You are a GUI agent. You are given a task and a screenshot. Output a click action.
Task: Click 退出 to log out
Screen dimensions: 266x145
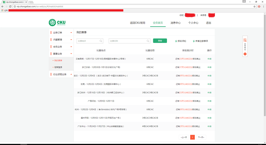(x=208, y=23)
